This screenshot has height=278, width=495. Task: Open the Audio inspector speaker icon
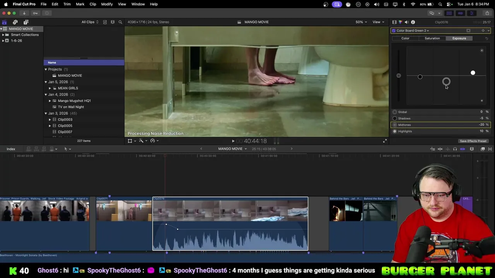point(406,22)
